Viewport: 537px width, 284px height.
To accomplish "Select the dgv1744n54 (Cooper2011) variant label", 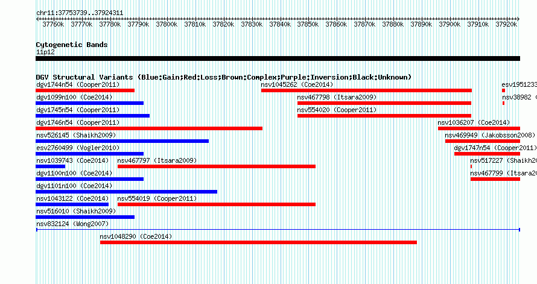I will [x=78, y=84].
